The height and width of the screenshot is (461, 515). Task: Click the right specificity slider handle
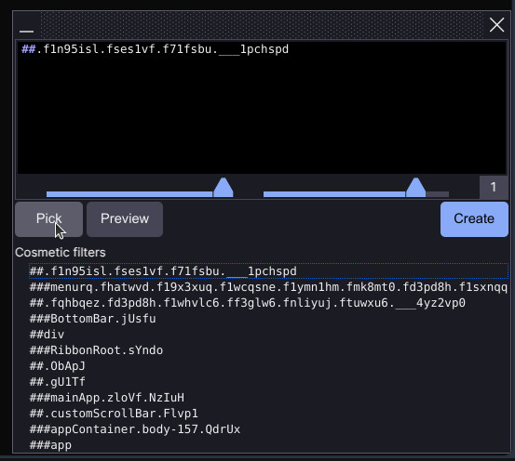click(415, 188)
